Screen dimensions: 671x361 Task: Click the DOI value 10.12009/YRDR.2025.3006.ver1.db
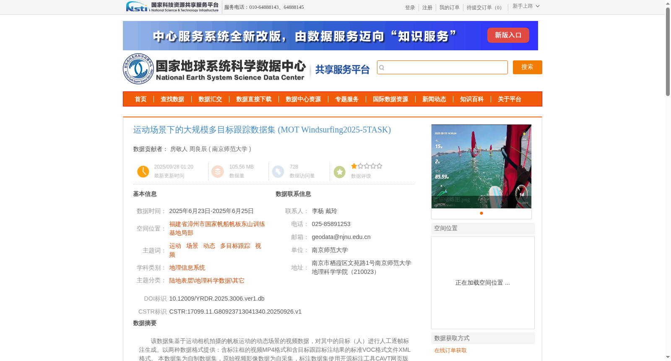pyautogui.click(x=216, y=299)
